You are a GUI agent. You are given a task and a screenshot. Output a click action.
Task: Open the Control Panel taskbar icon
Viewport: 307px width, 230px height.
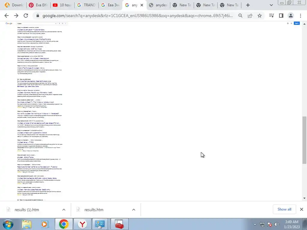tap(100, 224)
